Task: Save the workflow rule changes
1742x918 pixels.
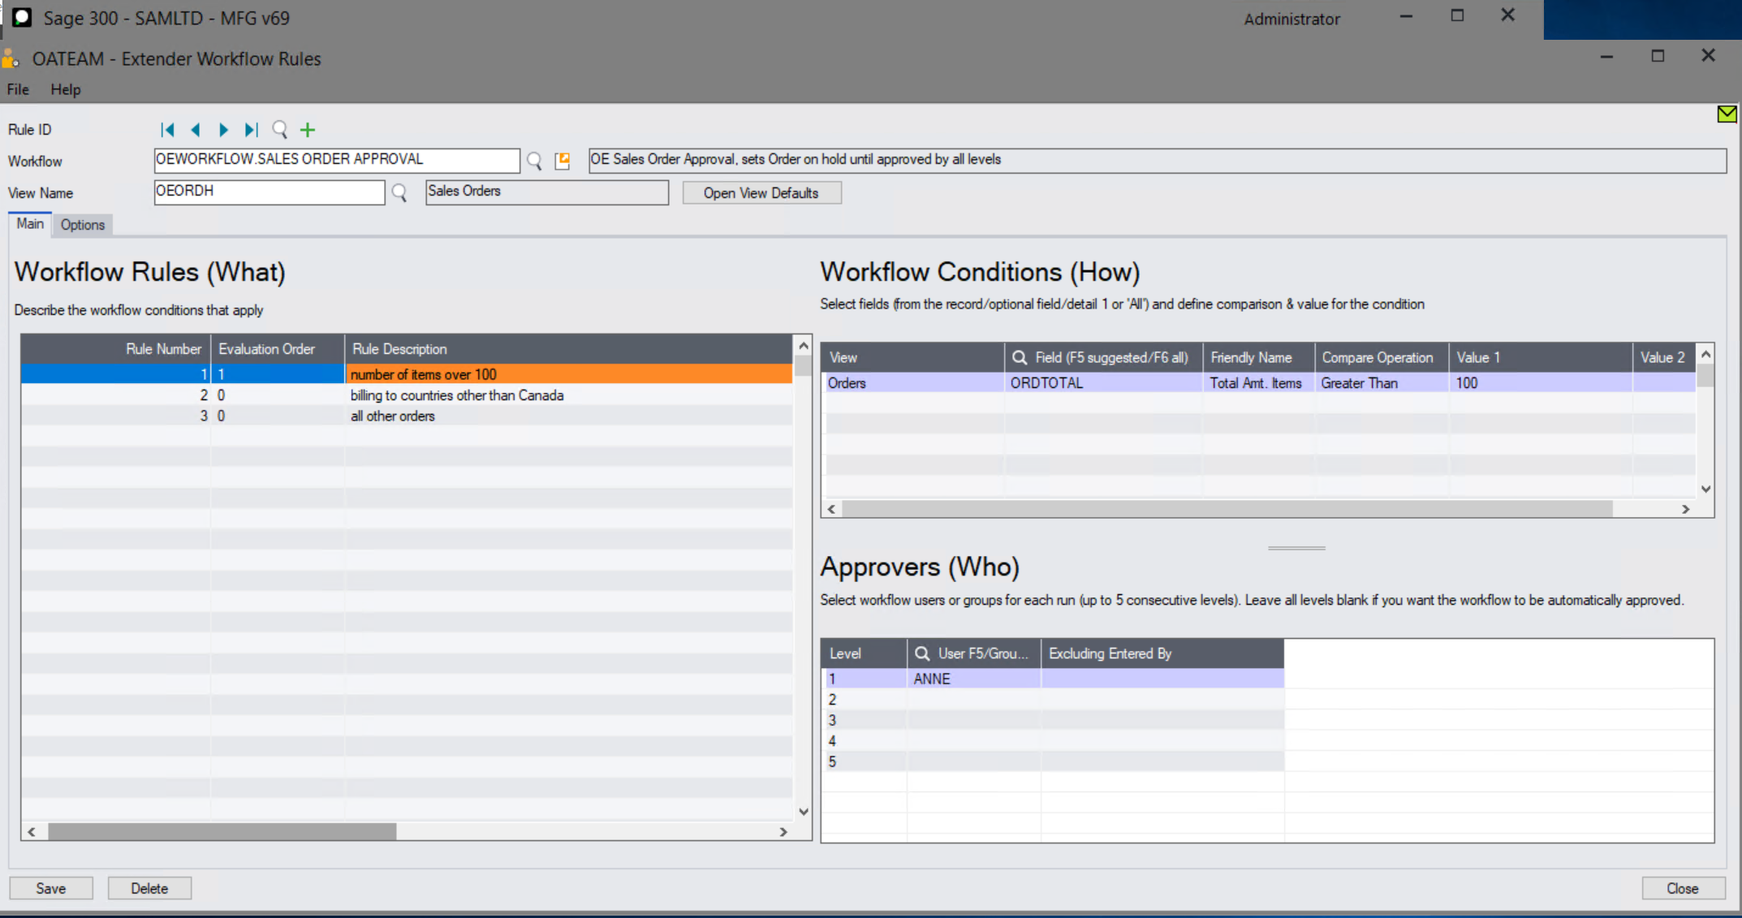Action: click(x=51, y=888)
